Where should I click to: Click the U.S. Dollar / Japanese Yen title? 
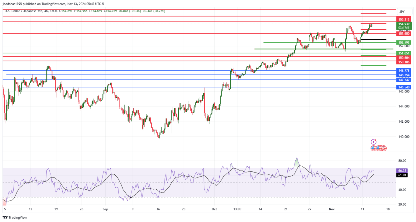[24, 11]
